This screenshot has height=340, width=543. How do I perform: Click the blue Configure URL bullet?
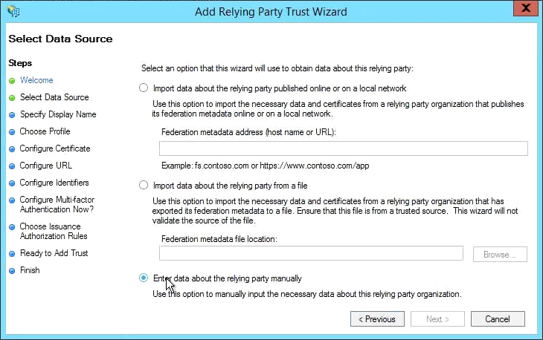point(12,166)
